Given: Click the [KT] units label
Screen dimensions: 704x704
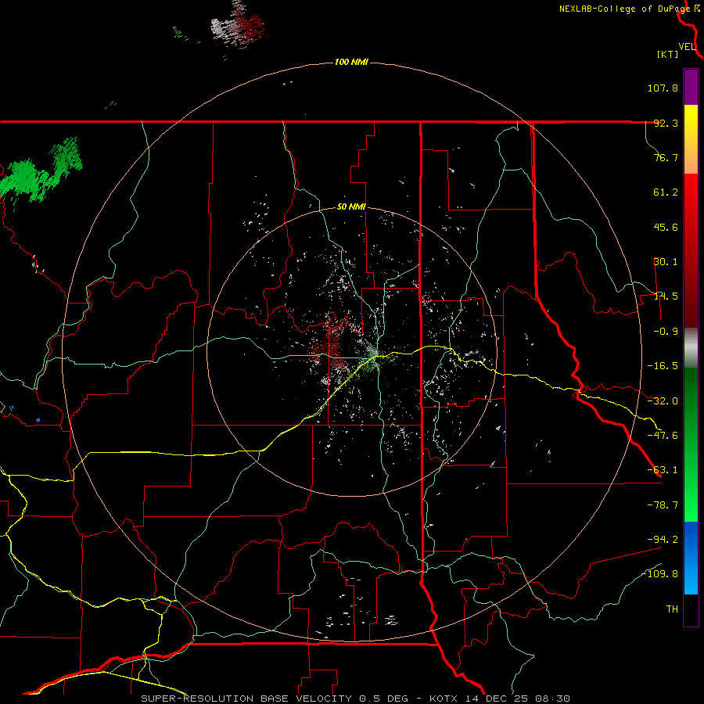Looking at the screenshot, I should [x=668, y=54].
